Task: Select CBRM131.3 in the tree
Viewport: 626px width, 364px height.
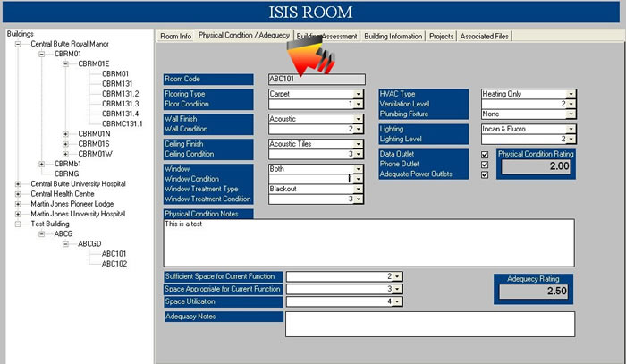Action: pos(120,104)
